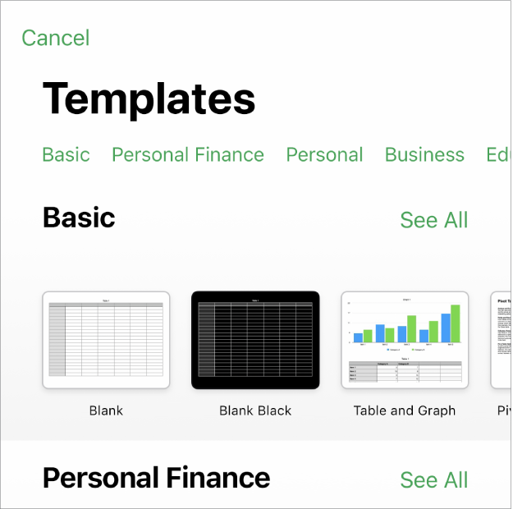Click the small table in Table and Graph preview
Screen dimensions: 513x509
click(x=405, y=371)
